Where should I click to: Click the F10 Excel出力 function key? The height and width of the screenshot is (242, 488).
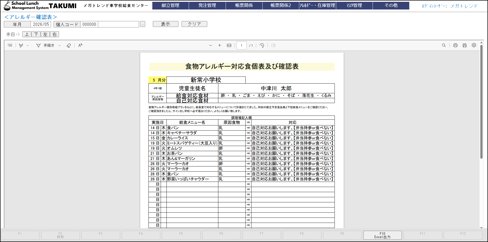click(x=382, y=235)
